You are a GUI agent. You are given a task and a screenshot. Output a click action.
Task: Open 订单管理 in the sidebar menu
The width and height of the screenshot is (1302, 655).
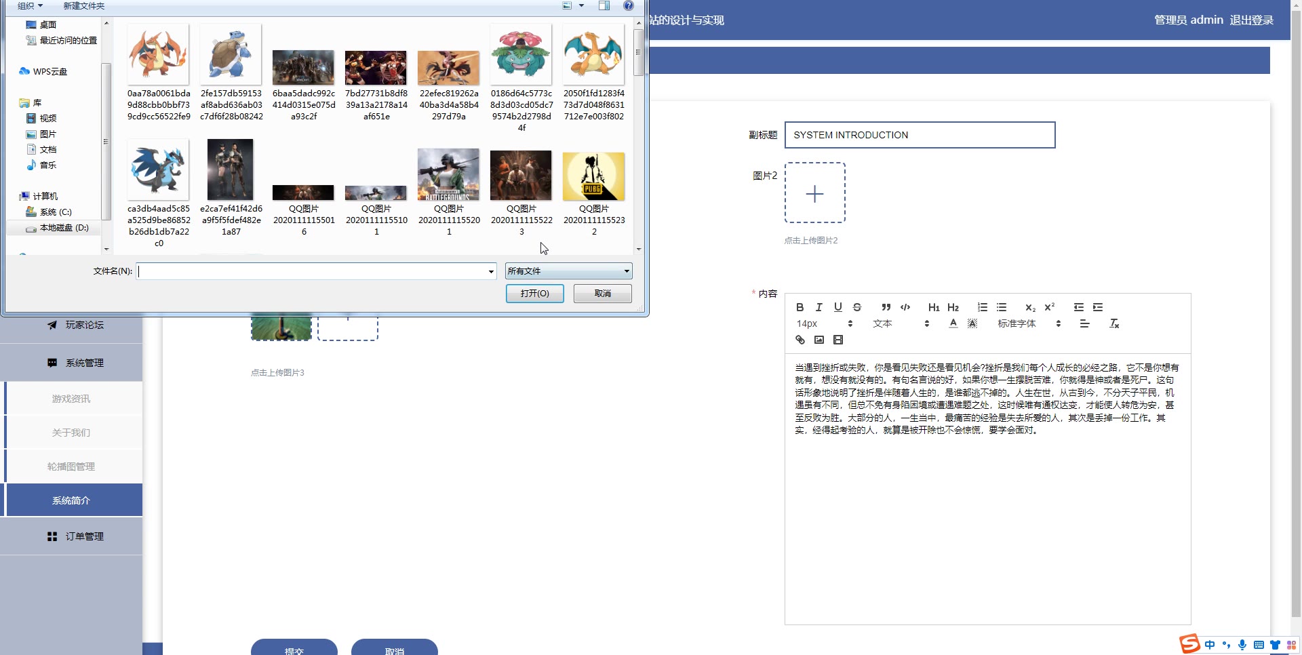point(71,536)
